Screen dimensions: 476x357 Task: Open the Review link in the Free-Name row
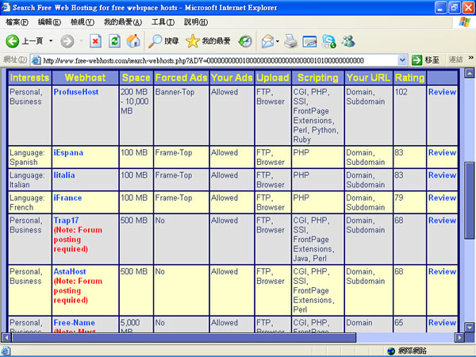[442, 323]
